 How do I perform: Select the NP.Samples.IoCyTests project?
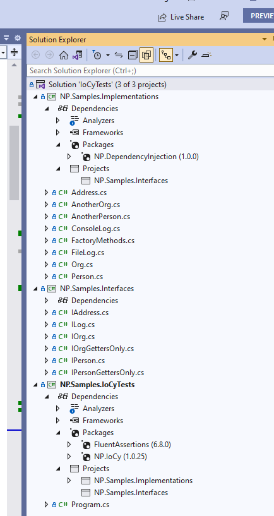tap(97, 385)
